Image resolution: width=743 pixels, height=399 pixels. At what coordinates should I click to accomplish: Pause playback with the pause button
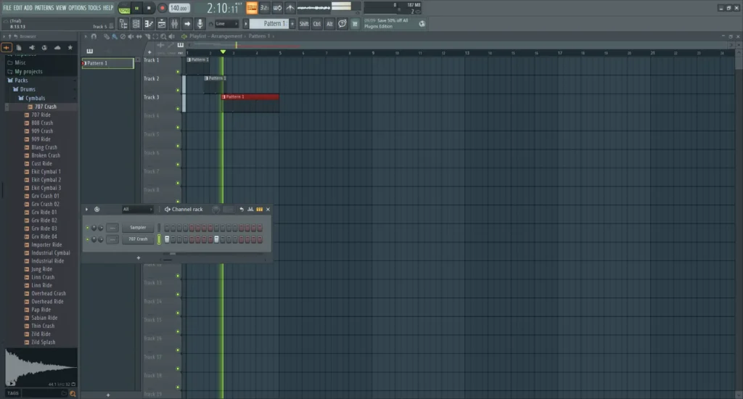pos(136,8)
